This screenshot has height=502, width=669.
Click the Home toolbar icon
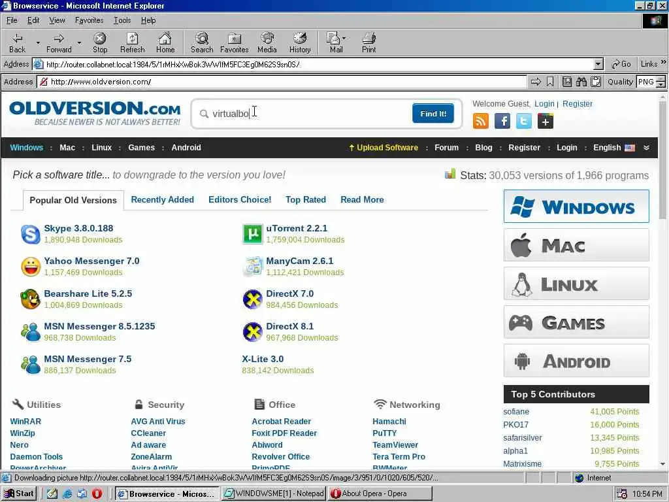tap(165, 42)
